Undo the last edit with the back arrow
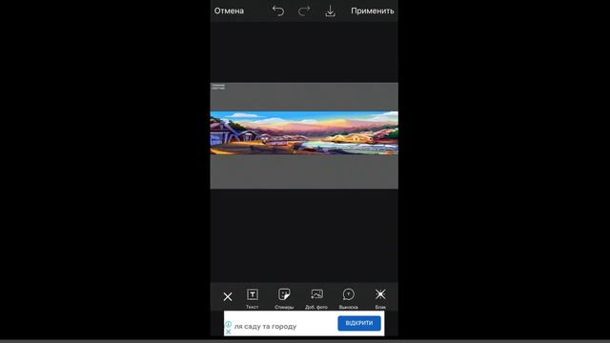 (278, 10)
